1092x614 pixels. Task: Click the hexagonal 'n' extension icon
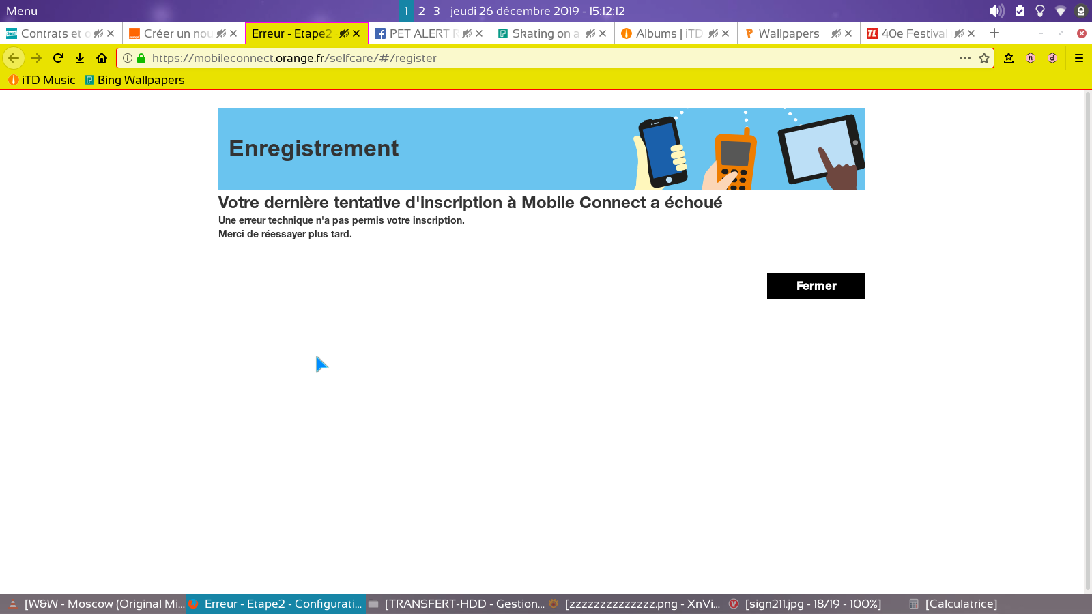[1031, 58]
